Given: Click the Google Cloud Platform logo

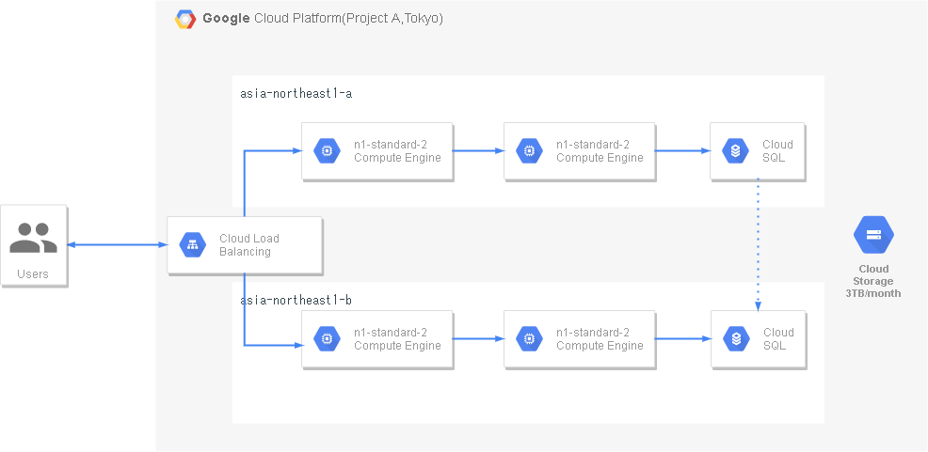Looking at the screenshot, I should pyautogui.click(x=185, y=19).
